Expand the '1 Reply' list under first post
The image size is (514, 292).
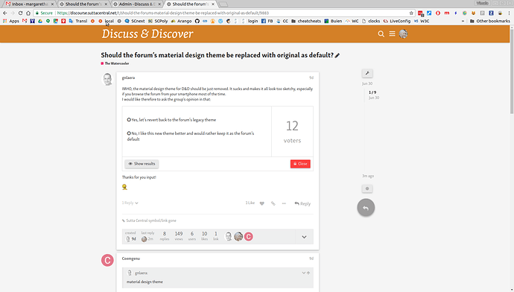(130, 203)
